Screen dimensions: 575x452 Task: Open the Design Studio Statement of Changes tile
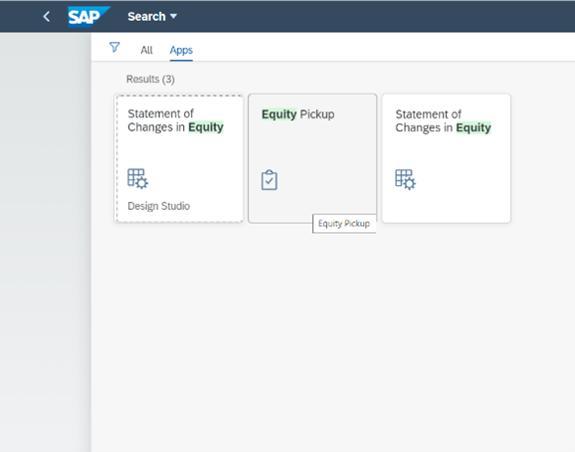pyautogui.click(x=179, y=158)
